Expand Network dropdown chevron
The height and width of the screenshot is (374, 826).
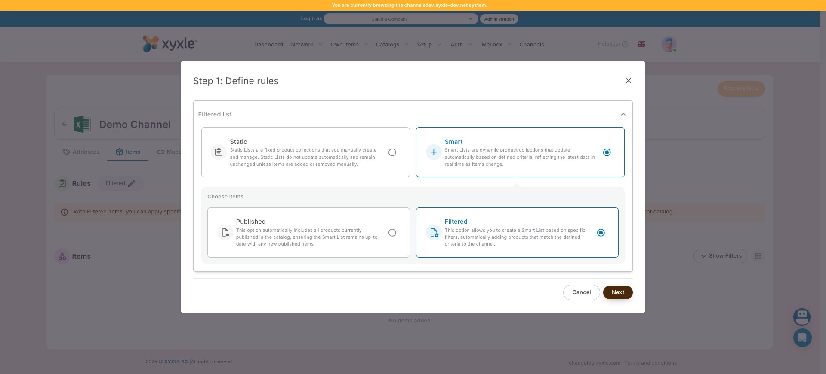320,44
